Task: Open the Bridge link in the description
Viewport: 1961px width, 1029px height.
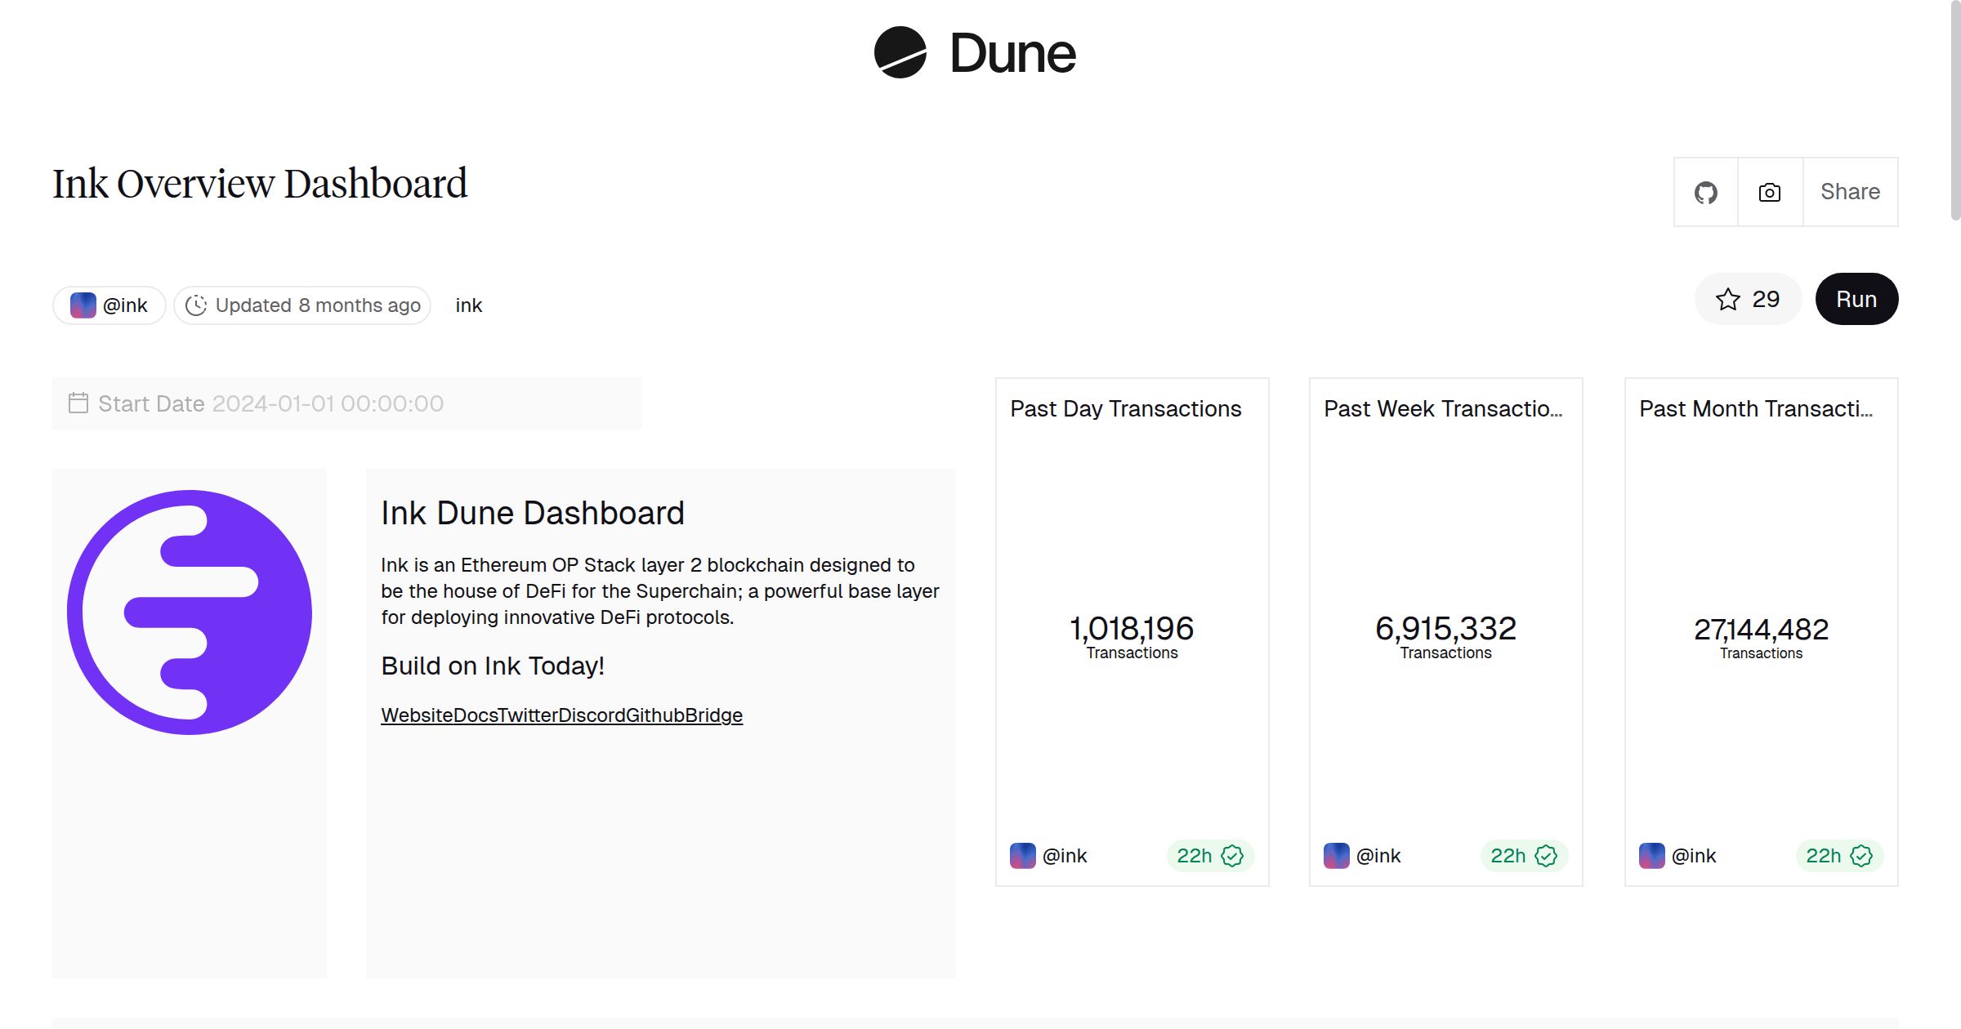Action: click(714, 715)
